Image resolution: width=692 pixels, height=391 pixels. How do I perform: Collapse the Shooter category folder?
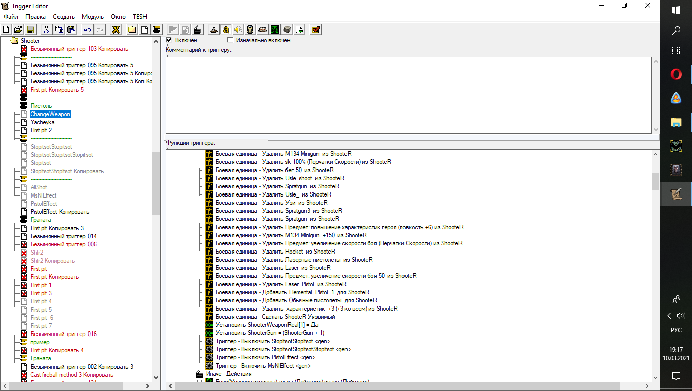(5, 41)
